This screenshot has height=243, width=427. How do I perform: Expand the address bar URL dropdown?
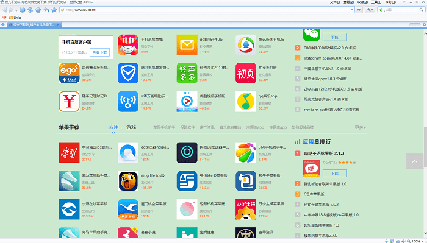(x=351, y=10)
